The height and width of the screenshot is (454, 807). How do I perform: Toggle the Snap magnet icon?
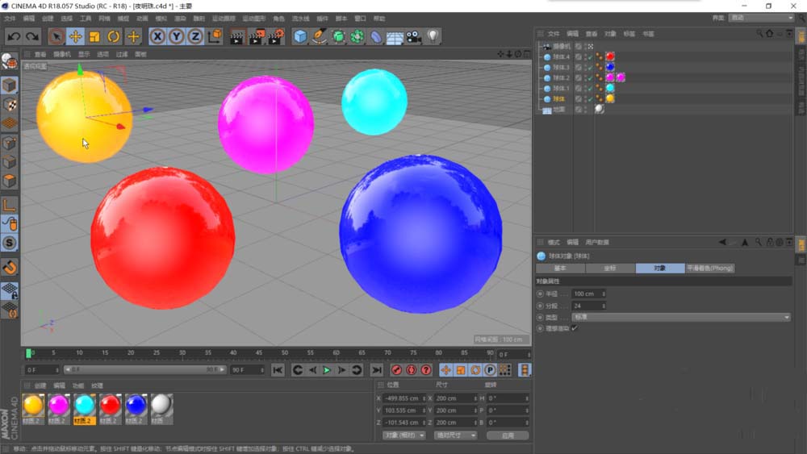pos(9,268)
